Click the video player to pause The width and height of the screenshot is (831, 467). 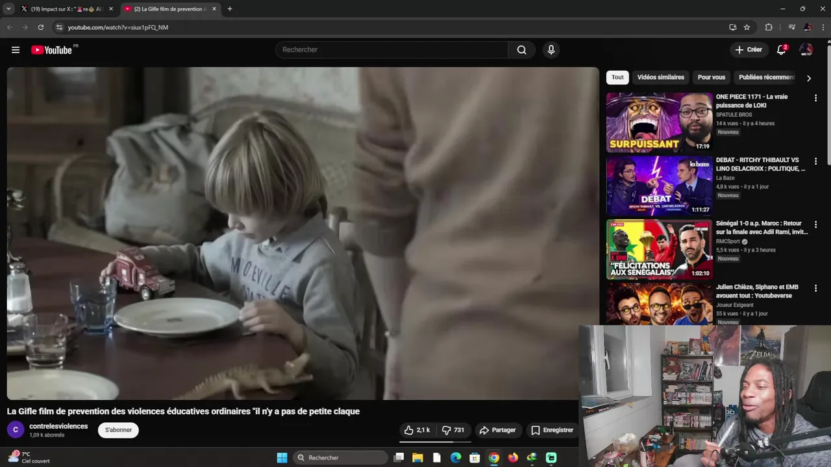[x=303, y=233]
